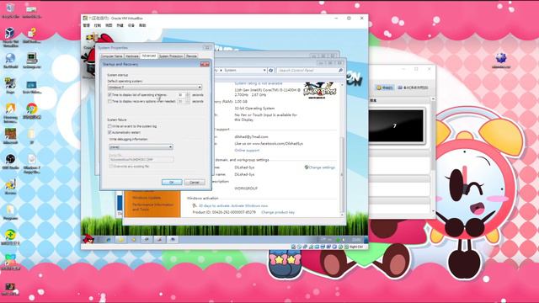Click the VM preview thumbnail showing 7
Screen dimensions: 539x303
point(396,126)
